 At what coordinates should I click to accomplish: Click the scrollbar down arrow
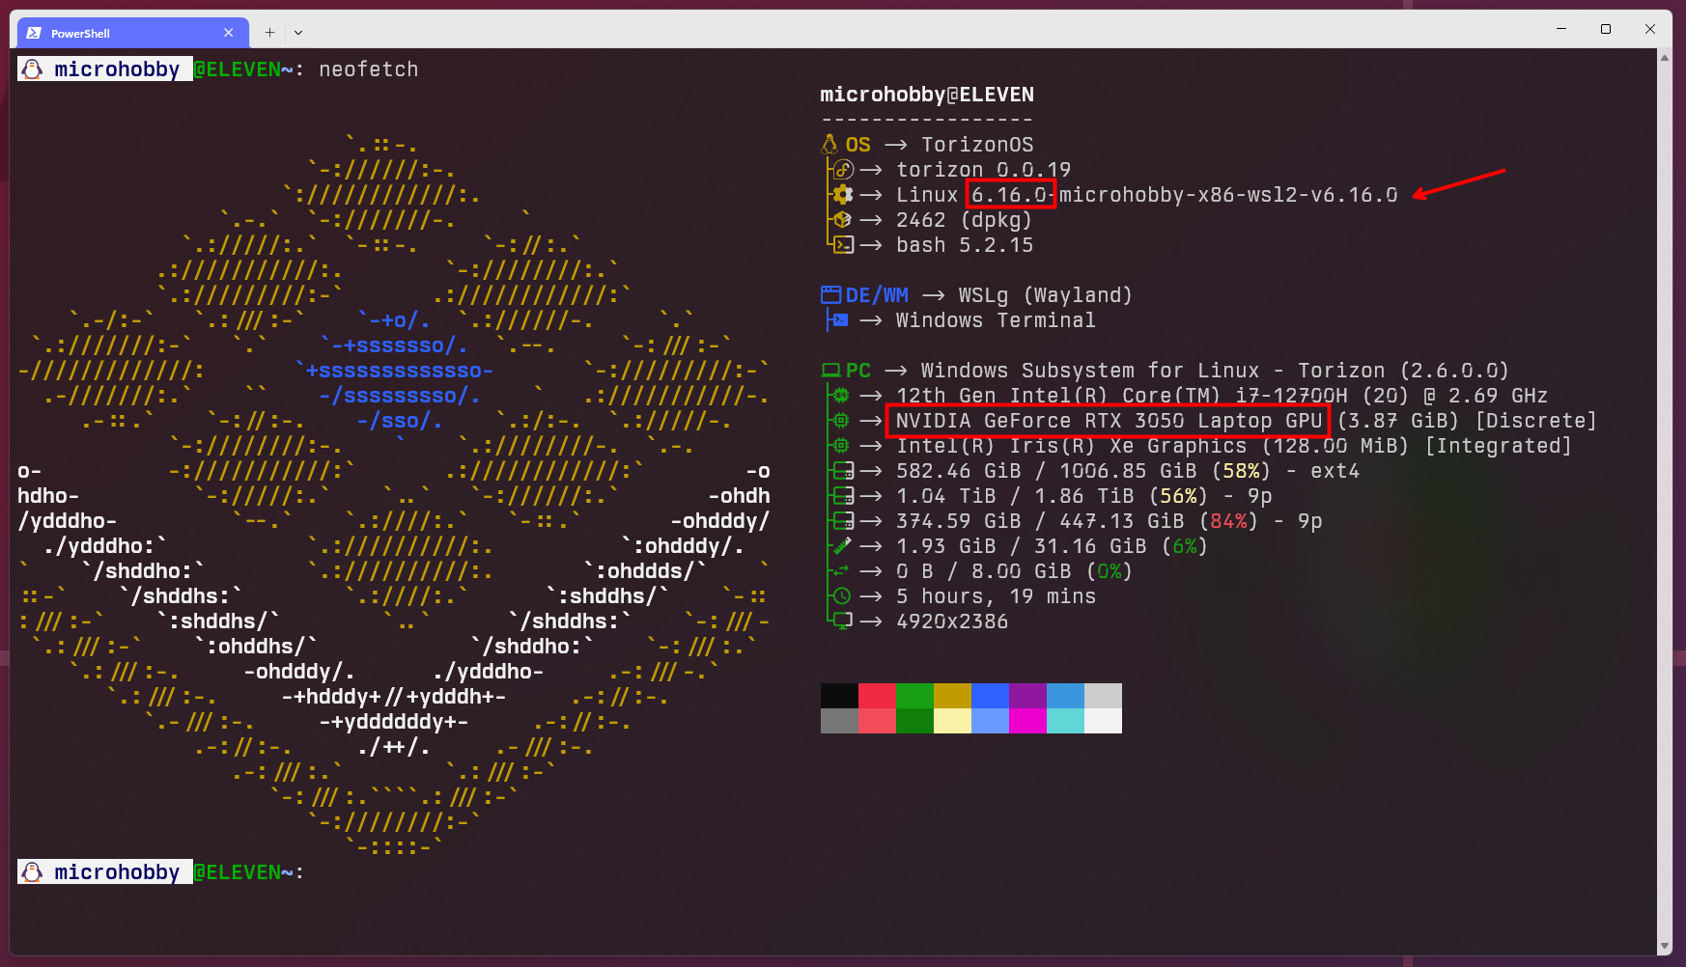1665,947
